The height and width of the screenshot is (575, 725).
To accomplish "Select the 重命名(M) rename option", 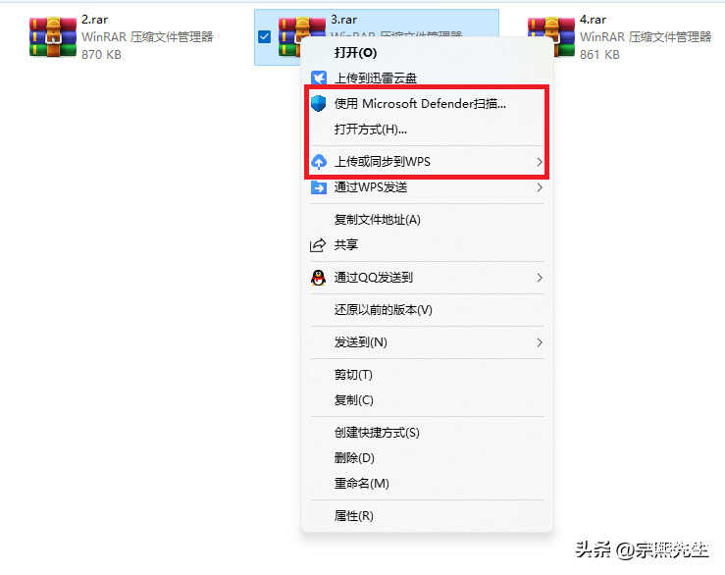I will click(x=362, y=484).
